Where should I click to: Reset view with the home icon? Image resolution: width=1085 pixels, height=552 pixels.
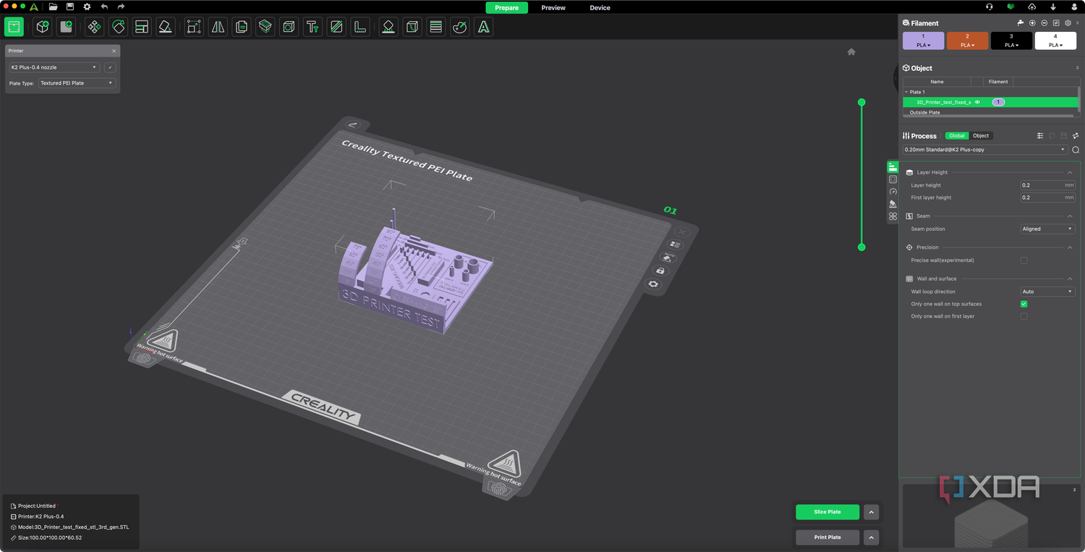pos(851,51)
